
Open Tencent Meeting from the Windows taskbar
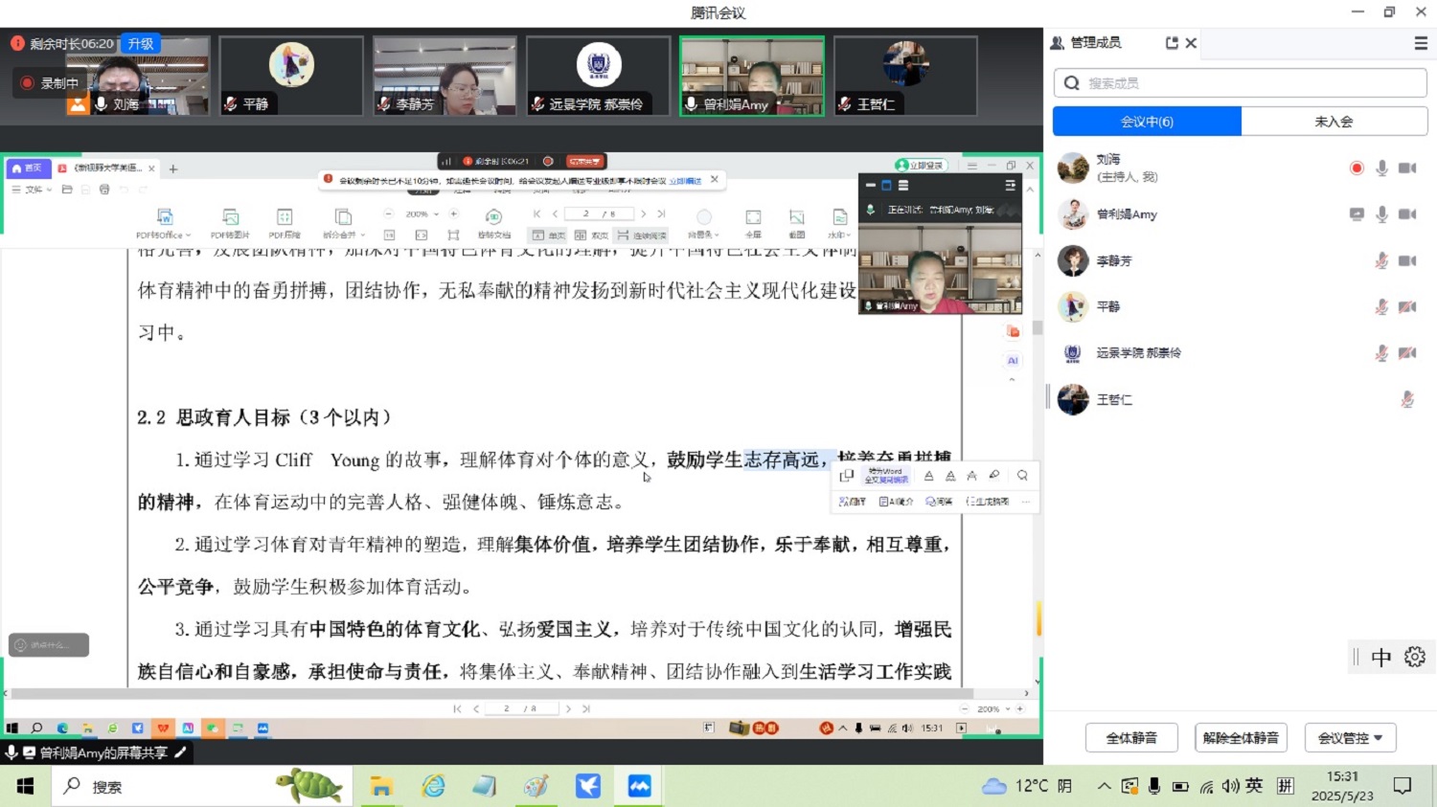639,786
